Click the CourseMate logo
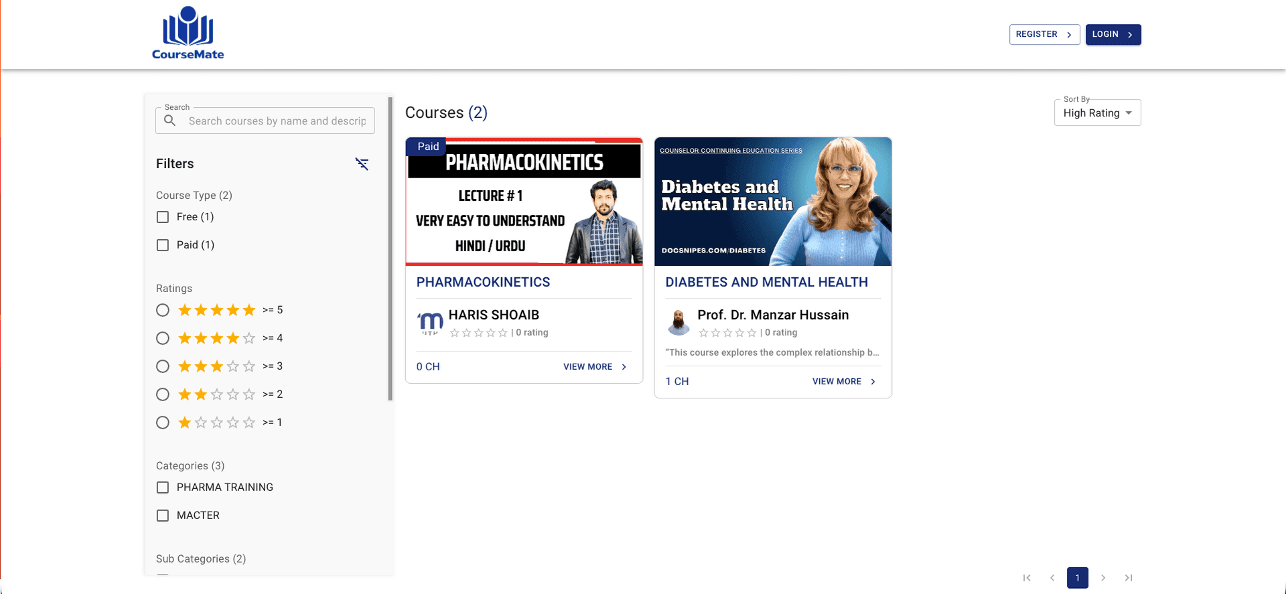 click(188, 33)
